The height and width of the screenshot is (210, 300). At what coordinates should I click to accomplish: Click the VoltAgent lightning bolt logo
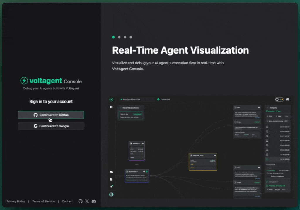click(x=24, y=81)
